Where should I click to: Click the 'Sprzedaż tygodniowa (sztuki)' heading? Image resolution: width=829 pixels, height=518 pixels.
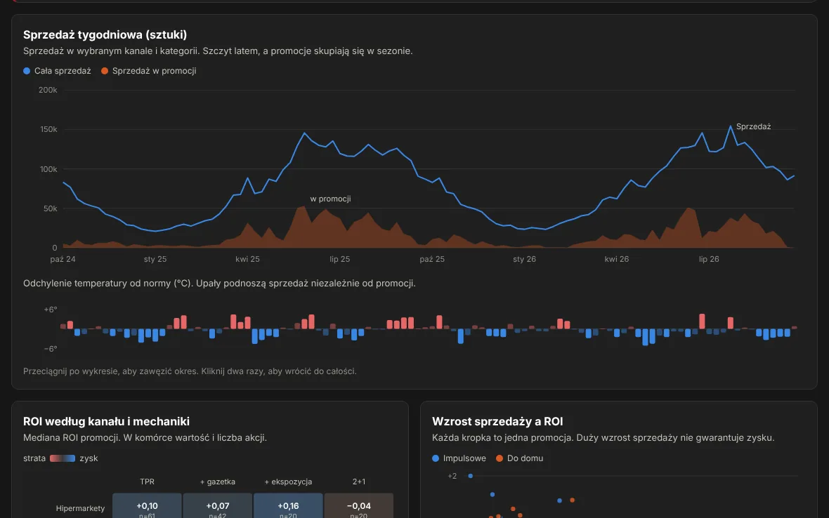click(x=105, y=35)
